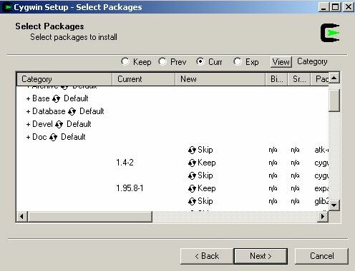This screenshot has width=355, height=271.
Task: Click the vertical scrollbar down arrow
Action: (334, 205)
